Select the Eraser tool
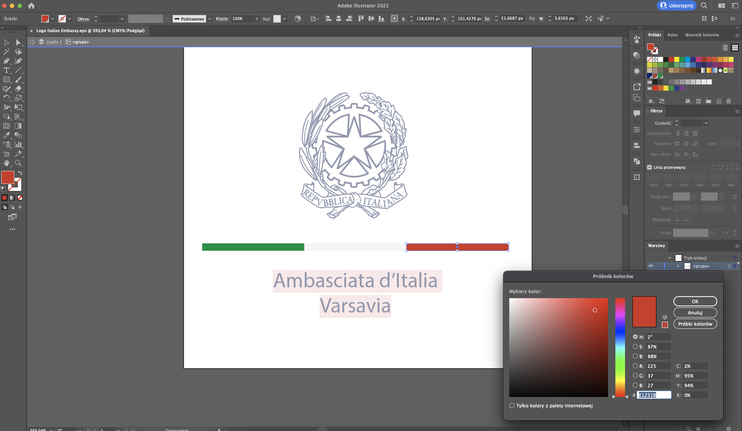The width and height of the screenshot is (742, 431). click(18, 89)
